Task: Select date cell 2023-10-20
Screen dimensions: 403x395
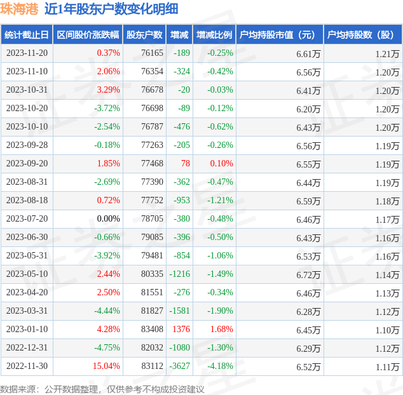Action: coord(27,108)
